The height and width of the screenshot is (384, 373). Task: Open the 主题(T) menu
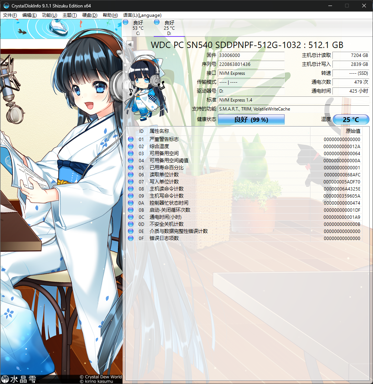pyautogui.click(x=70, y=15)
